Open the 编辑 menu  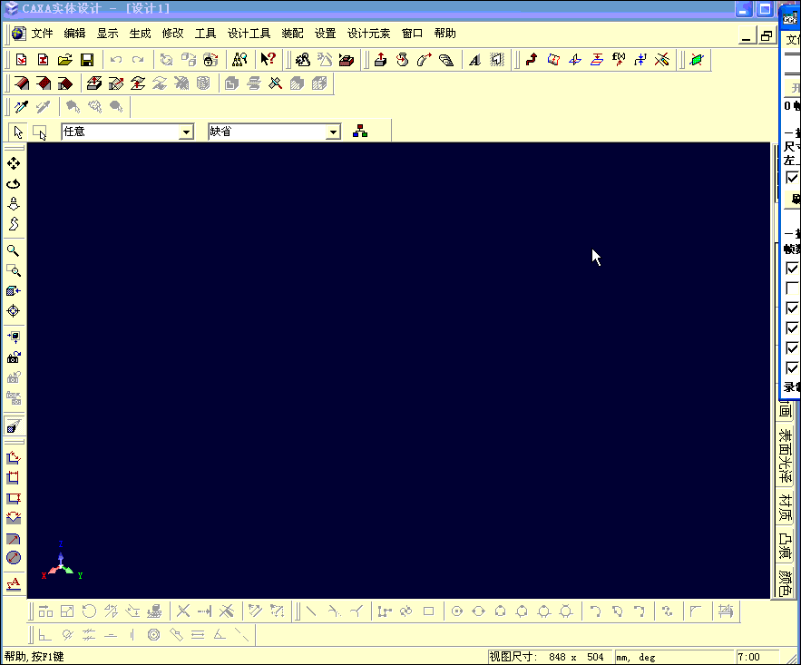74,34
